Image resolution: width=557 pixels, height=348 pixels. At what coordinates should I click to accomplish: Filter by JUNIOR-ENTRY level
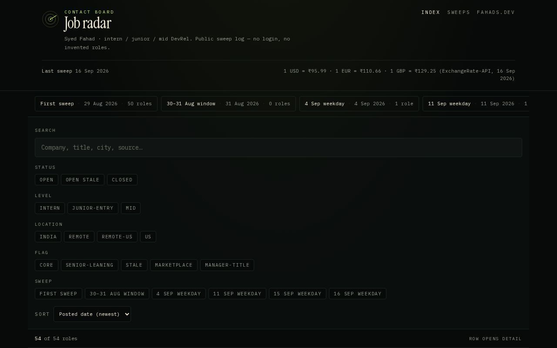coord(93,208)
